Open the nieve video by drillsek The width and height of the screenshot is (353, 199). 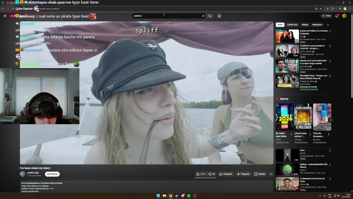tap(287, 155)
